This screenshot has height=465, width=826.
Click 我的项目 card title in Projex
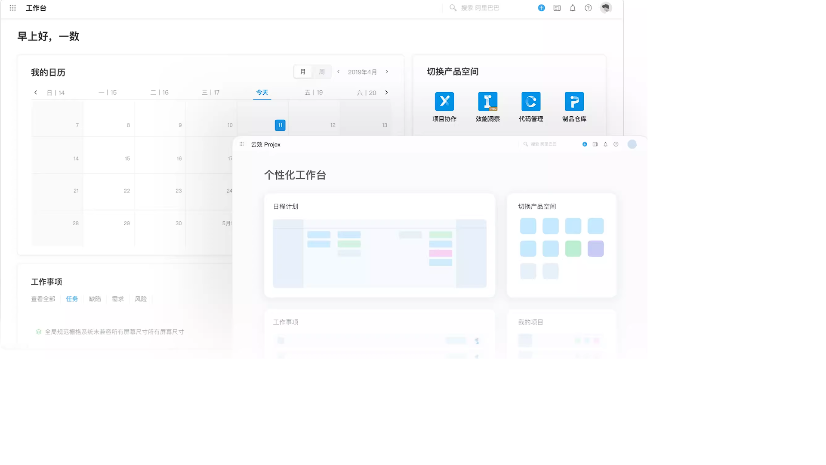point(530,322)
